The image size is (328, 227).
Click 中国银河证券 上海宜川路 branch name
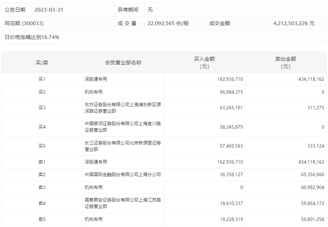(x=123, y=127)
